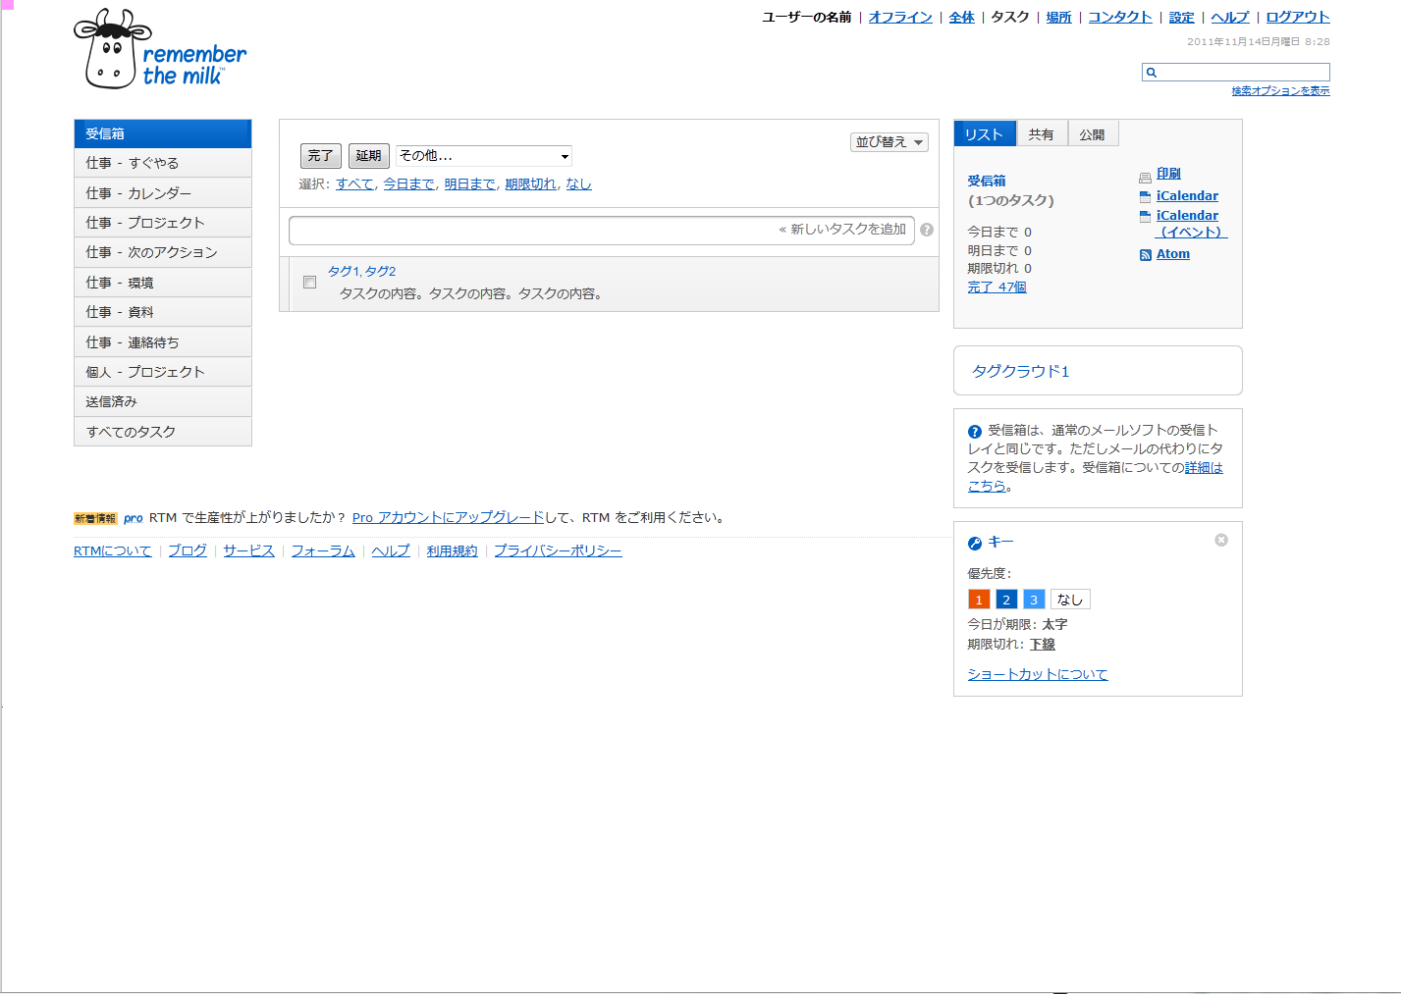1401x994 pixels.
Task: Open the その他… actions dropdown
Action: pos(484,156)
